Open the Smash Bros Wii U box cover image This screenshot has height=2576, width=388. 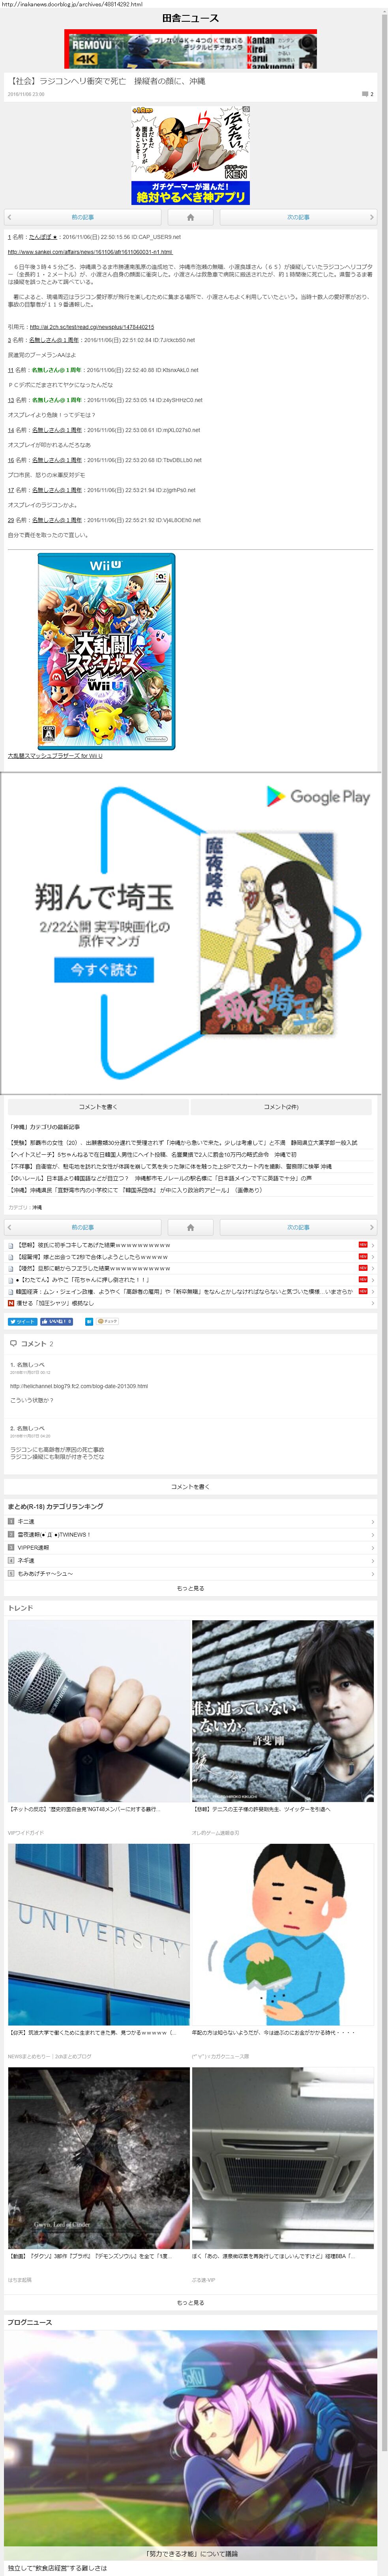[x=106, y=651]
